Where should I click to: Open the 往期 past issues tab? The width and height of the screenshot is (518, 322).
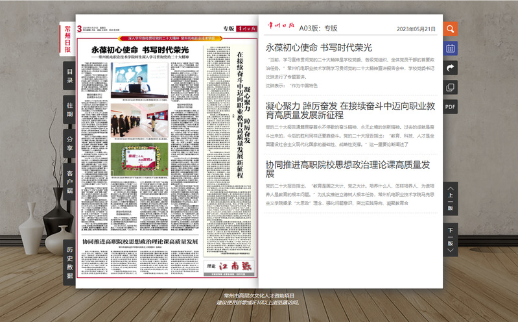[69, 110]
